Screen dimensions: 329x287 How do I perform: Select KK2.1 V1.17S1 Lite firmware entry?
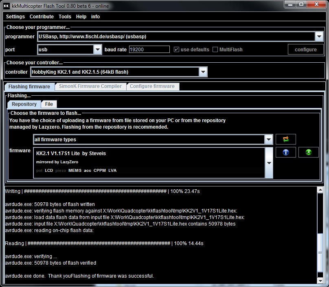click(x=149, y=163)
